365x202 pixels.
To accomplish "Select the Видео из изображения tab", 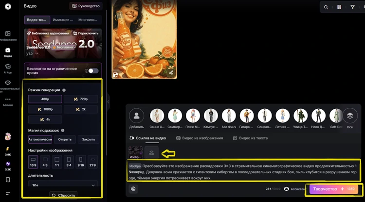I will click(200, 138).
